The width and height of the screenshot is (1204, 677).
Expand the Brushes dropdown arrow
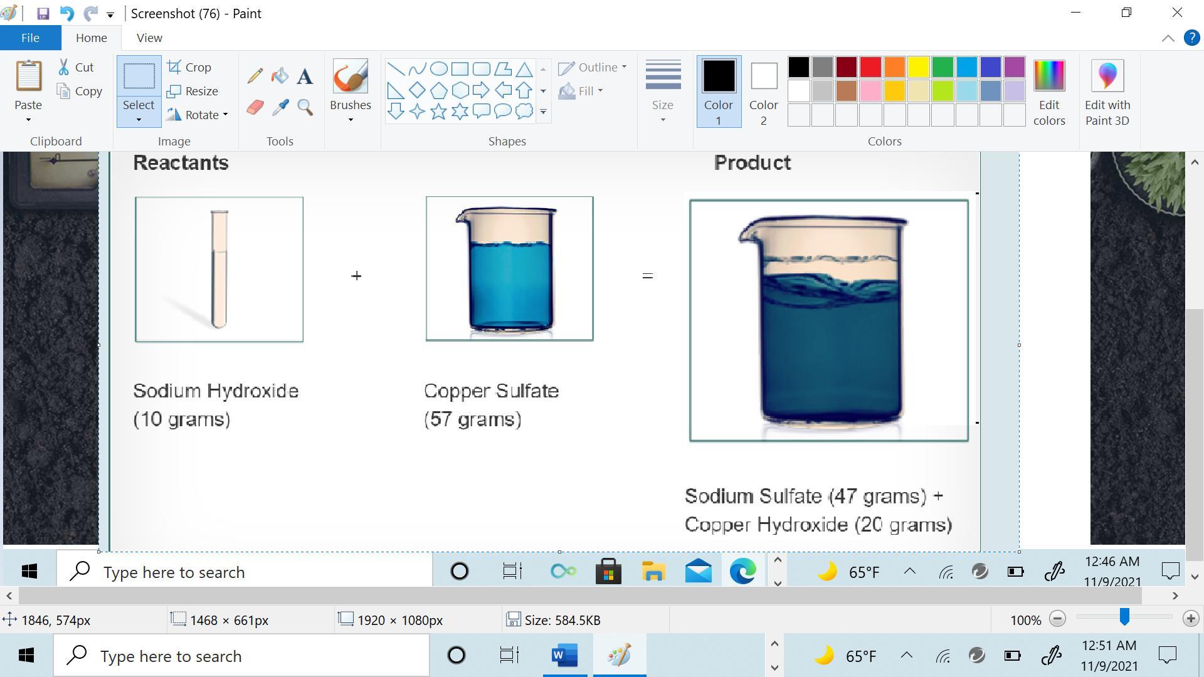tap(351, 120)
